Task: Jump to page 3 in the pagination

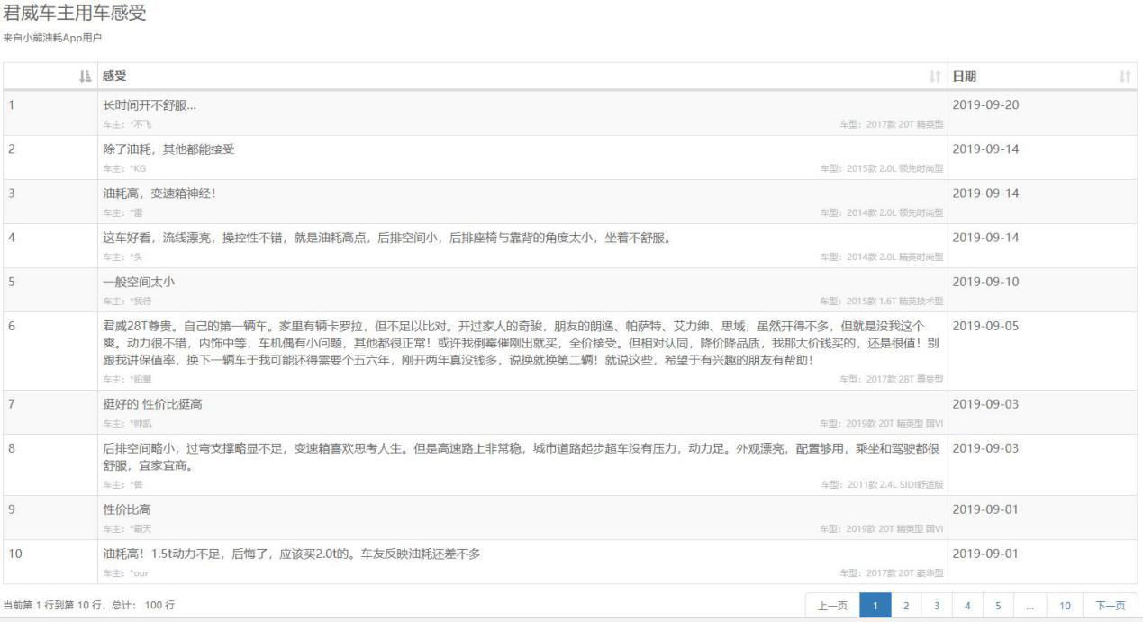Action: pos(937,606)
